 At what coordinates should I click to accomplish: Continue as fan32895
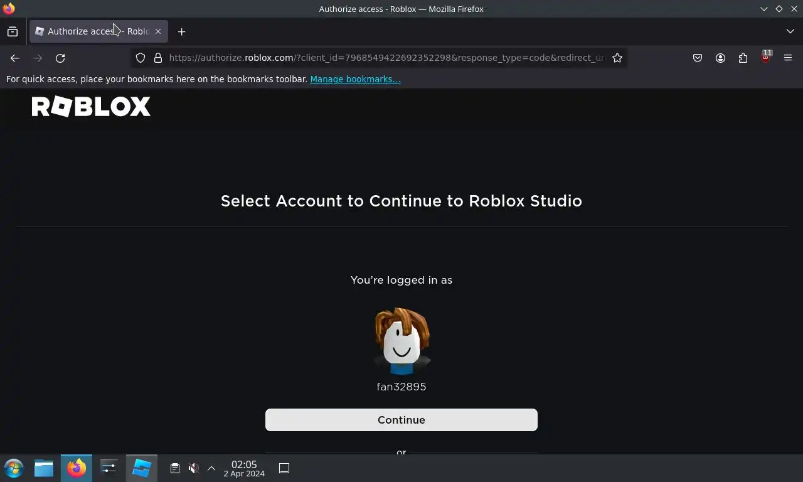[x=401, y=420]
